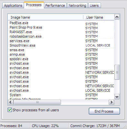This screenshot has width=127, height=129.
Task: Click SYSTEM user beside spoolsv.exe
Action: point(91,59)
